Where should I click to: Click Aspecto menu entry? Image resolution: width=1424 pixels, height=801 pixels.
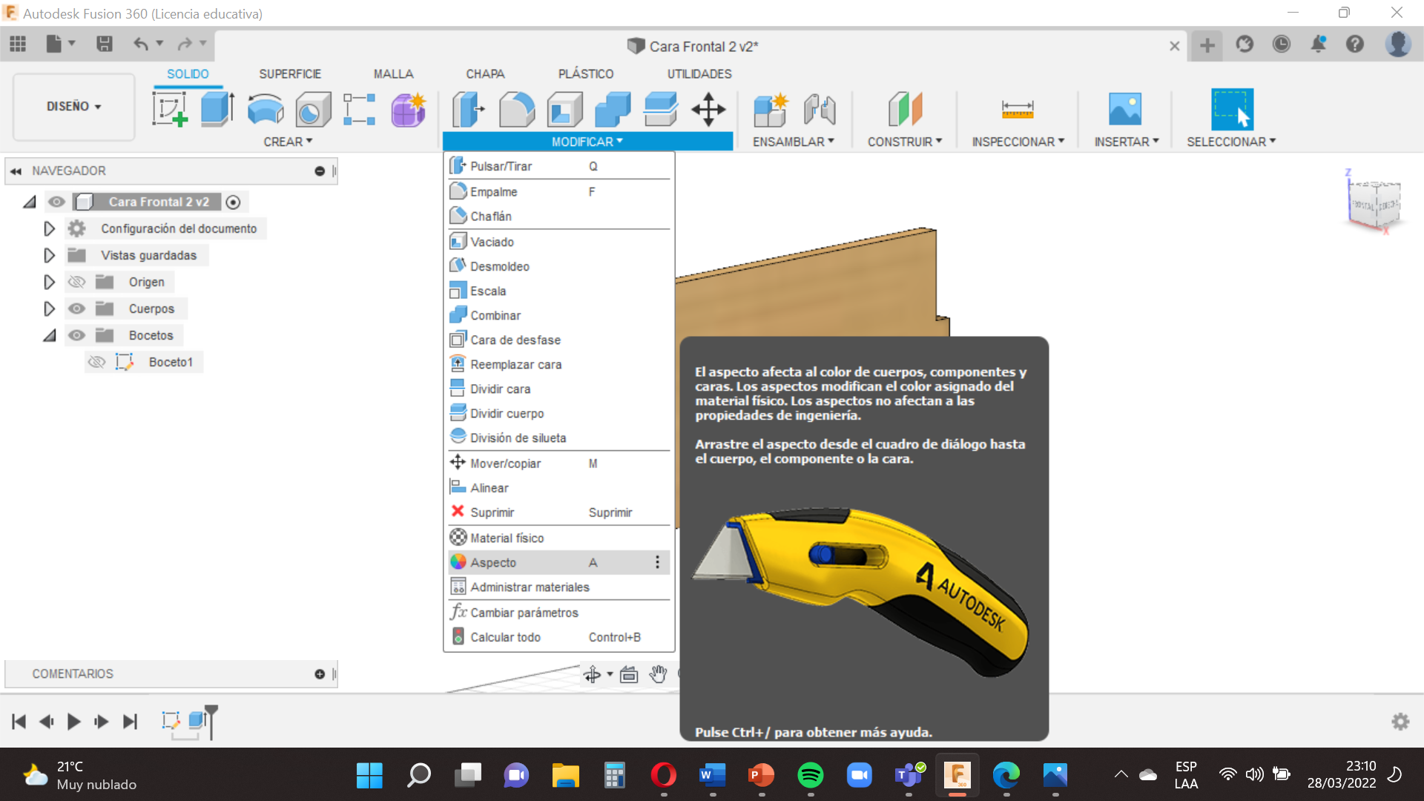(x=558, y=562)
